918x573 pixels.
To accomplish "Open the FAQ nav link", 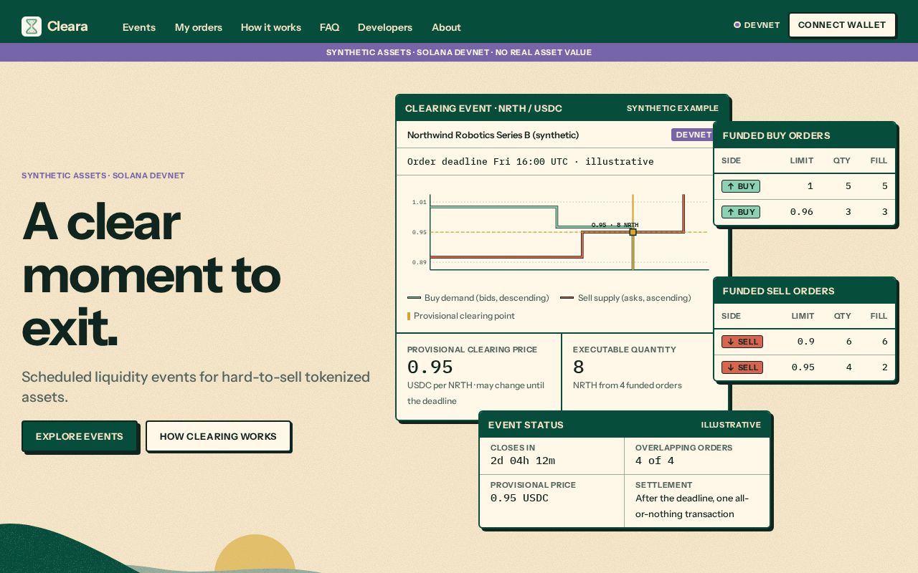I will pos(329,27).
